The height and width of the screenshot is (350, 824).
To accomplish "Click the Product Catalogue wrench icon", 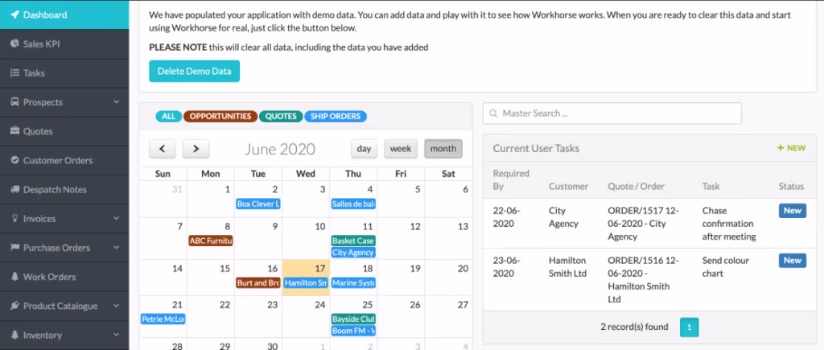I will point(14,306).
